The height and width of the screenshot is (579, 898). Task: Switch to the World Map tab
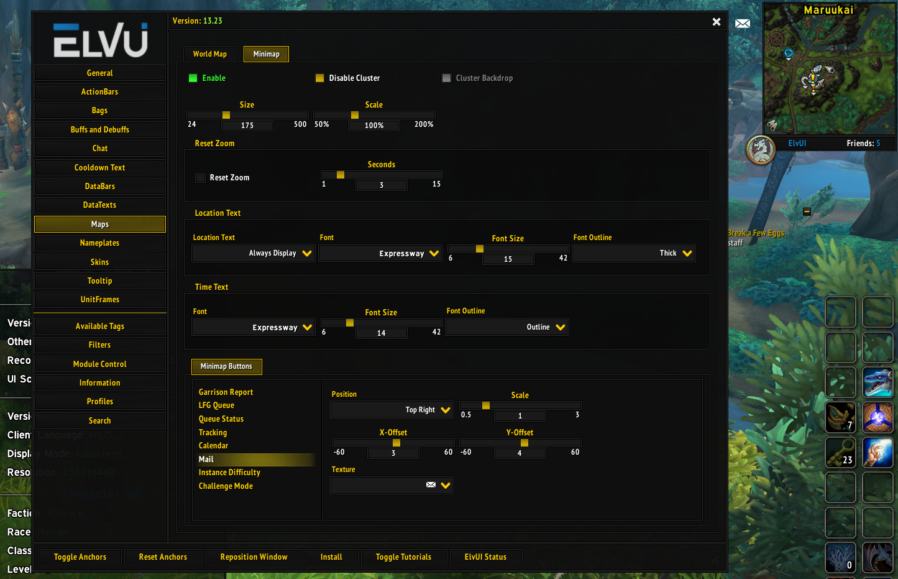coord(209,54)
